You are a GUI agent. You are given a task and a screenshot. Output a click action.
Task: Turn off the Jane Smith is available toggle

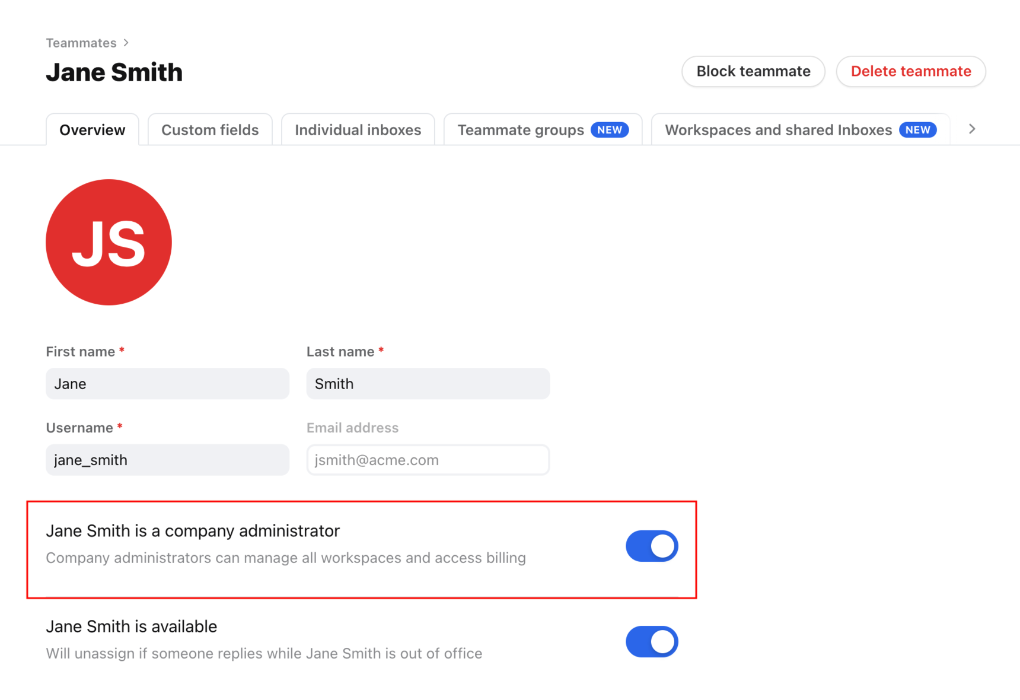click(652, 641)
